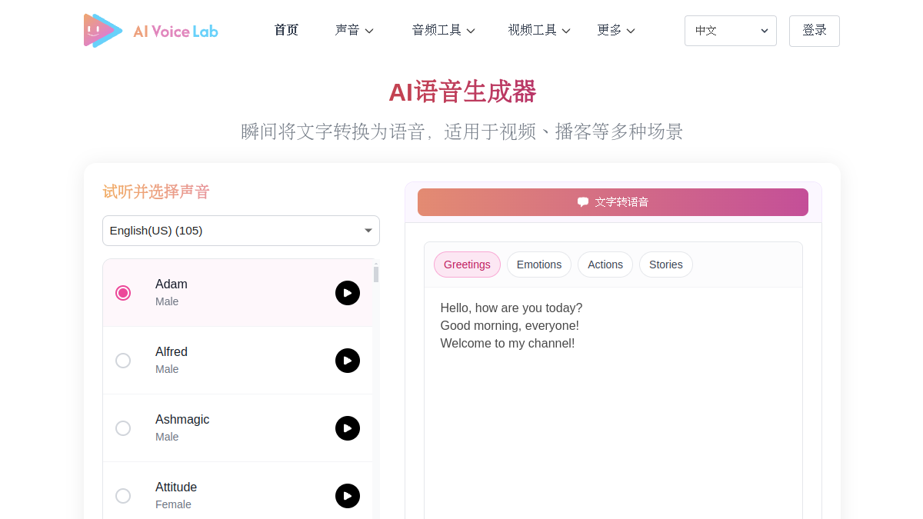Select the Alfred radio button
This screenshot has width=923, height=519.
click(x=123, y=361)
